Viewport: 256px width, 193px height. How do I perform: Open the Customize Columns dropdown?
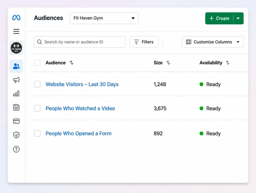click(x=212, y=42)
